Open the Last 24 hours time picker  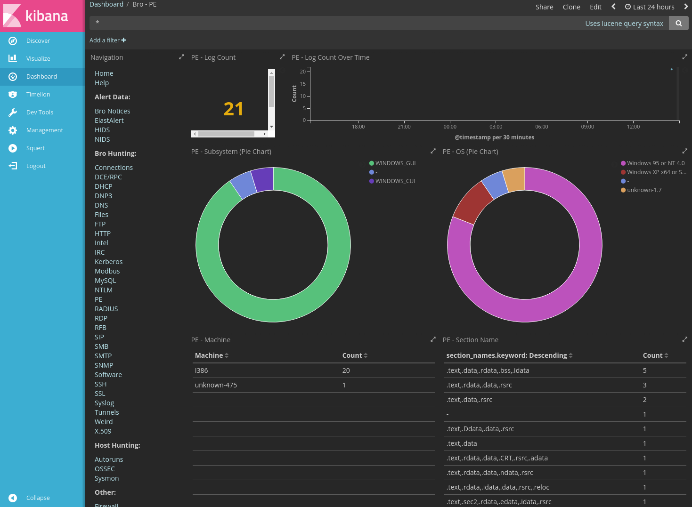(x=650, y=7)
